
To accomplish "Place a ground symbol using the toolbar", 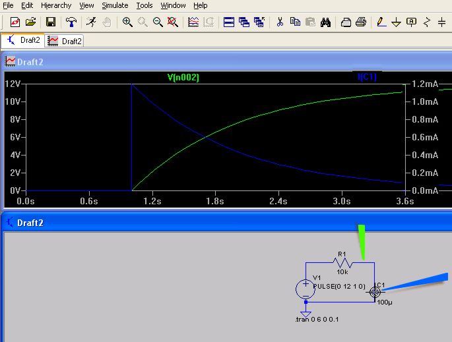I will point(397,22).
